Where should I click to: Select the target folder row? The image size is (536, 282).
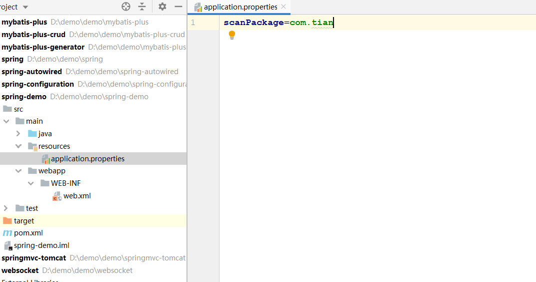pos(93,221)
